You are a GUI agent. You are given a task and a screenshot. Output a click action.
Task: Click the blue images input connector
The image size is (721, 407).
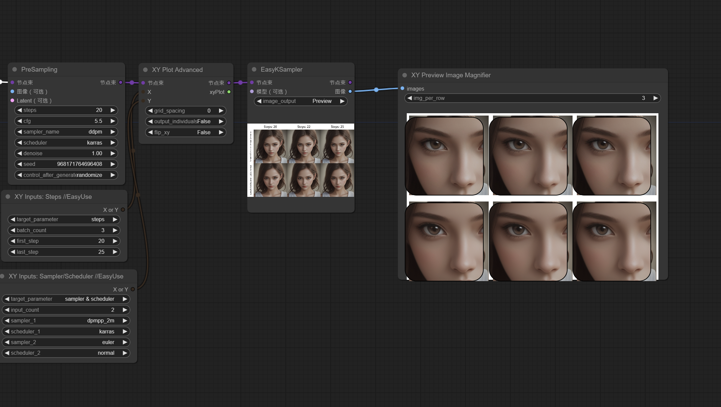tap(402, 89)
